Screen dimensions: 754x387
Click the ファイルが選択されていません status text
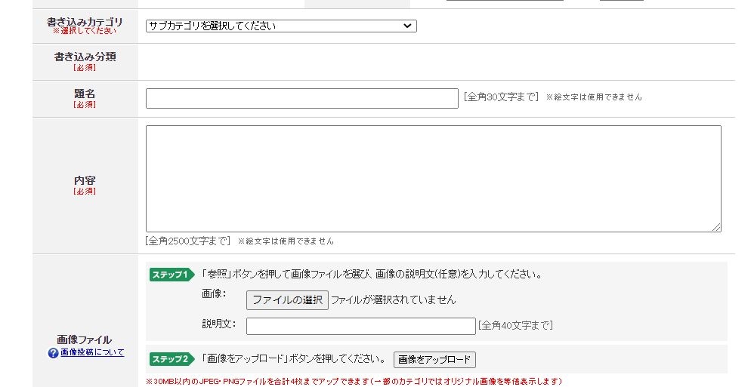point(394,300)
